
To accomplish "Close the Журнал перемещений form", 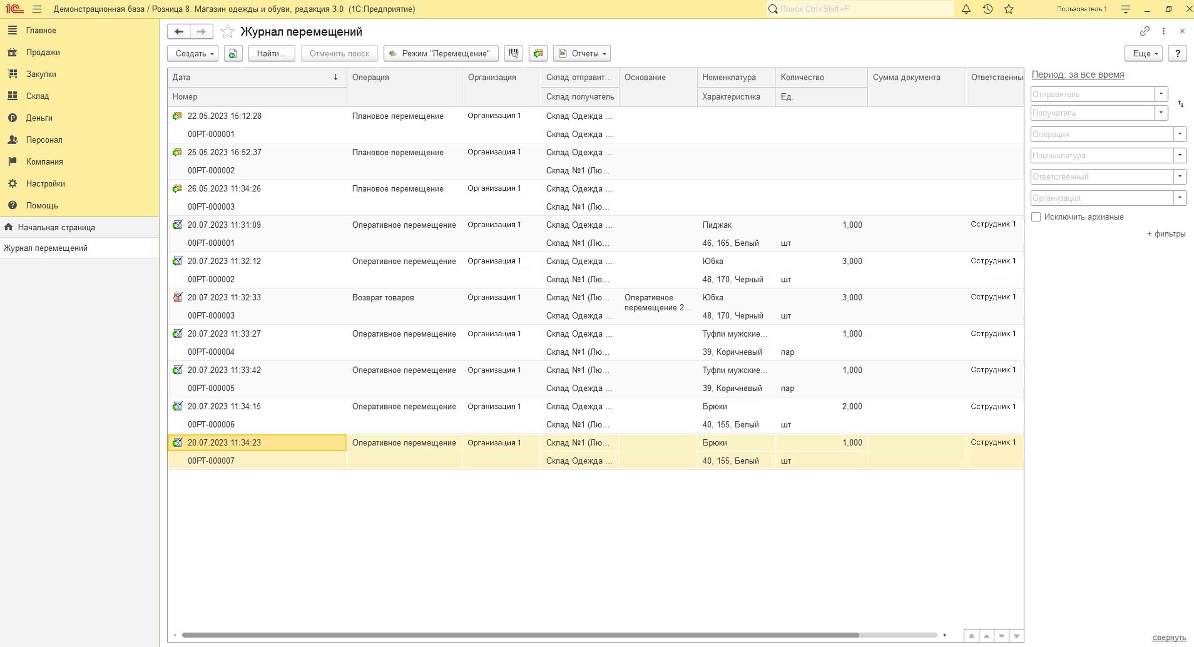I will [1182, 31].
